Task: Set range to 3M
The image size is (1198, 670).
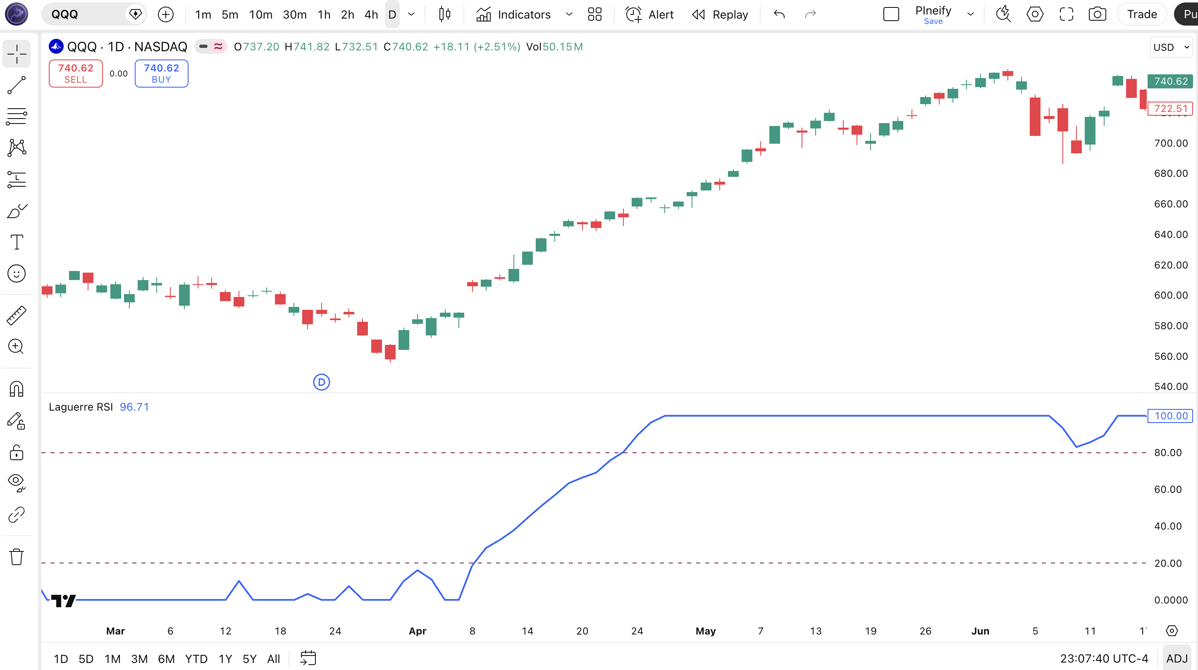Action: point(139,659)
